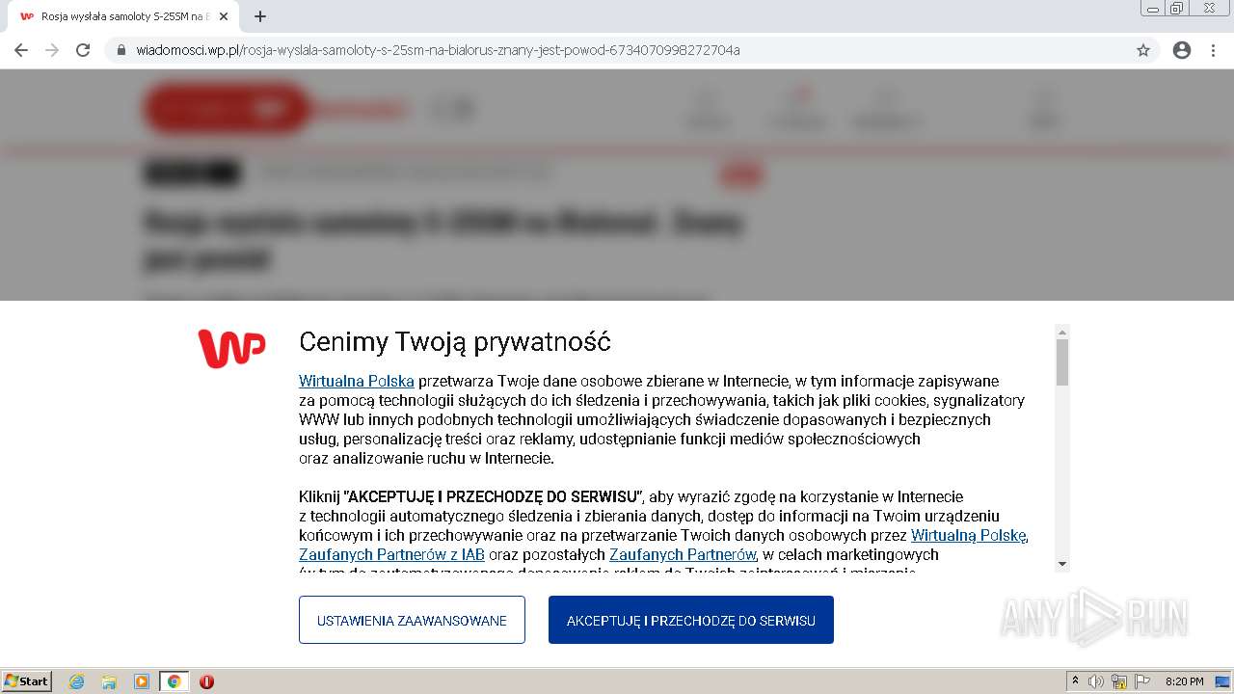Open the volume speaker tray icon
Screen dimensions: 1234x694
[x=1096, y=681]
